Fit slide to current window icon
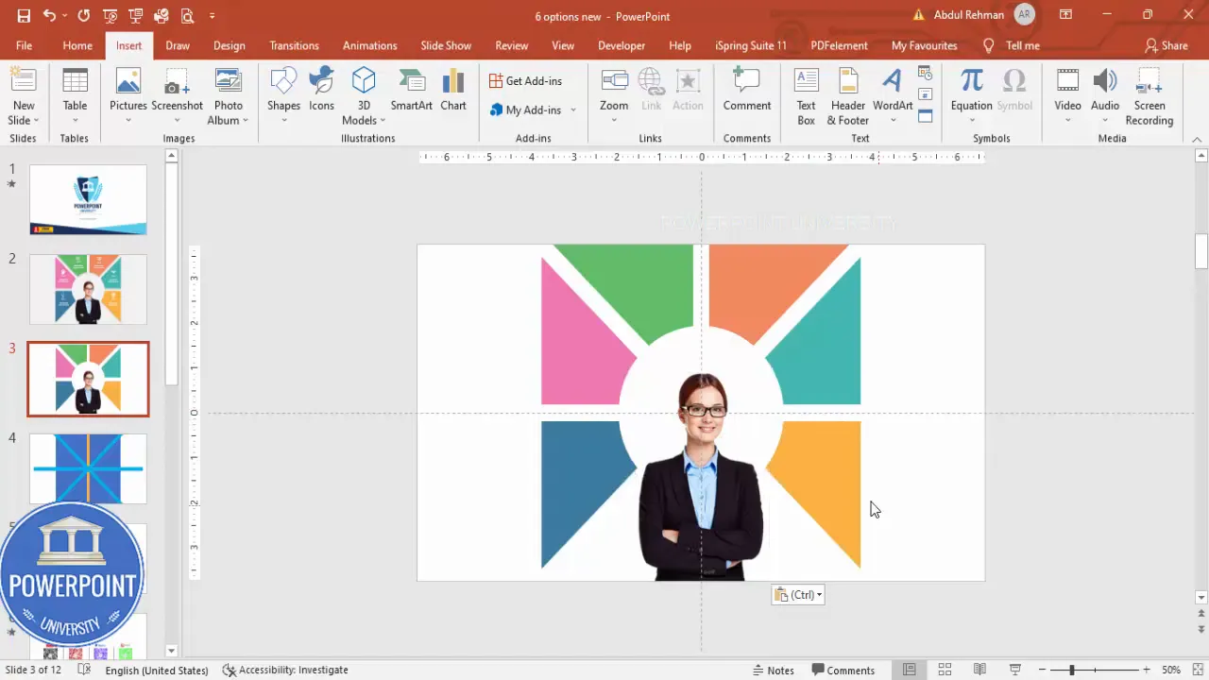 pyautogui.click(x=1197, y=670)
